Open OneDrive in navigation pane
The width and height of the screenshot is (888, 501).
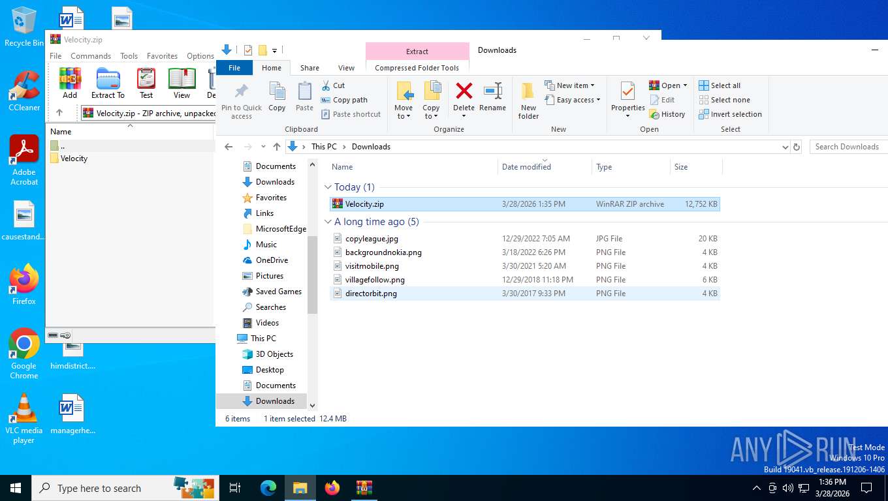coord(272,260)
